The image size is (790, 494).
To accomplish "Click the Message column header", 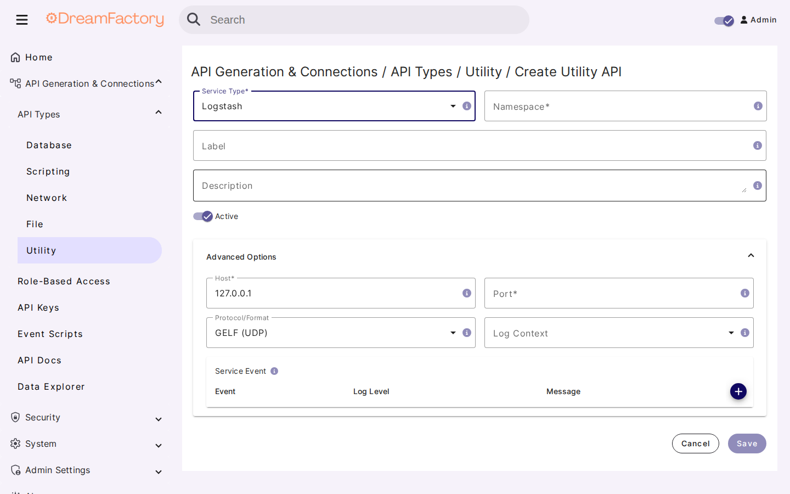I will tap(563, 391).
